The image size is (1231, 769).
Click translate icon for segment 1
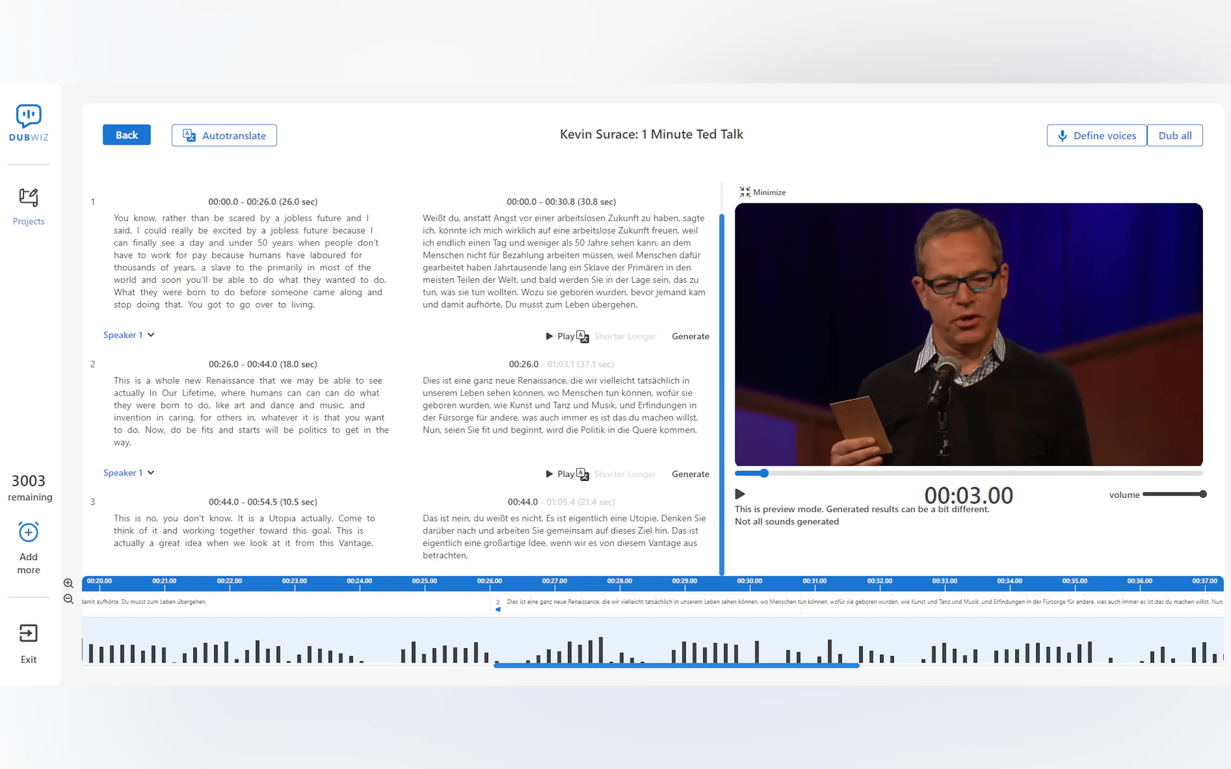pyautogui.click(x=583, y=336)
